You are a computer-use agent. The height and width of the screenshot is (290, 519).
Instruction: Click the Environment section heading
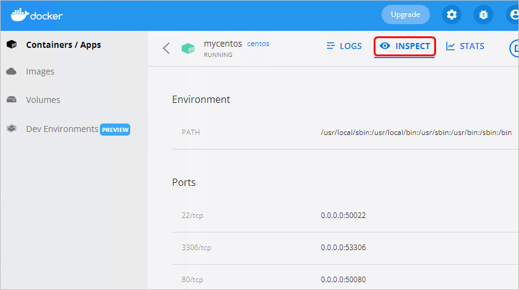coord(201,99)
